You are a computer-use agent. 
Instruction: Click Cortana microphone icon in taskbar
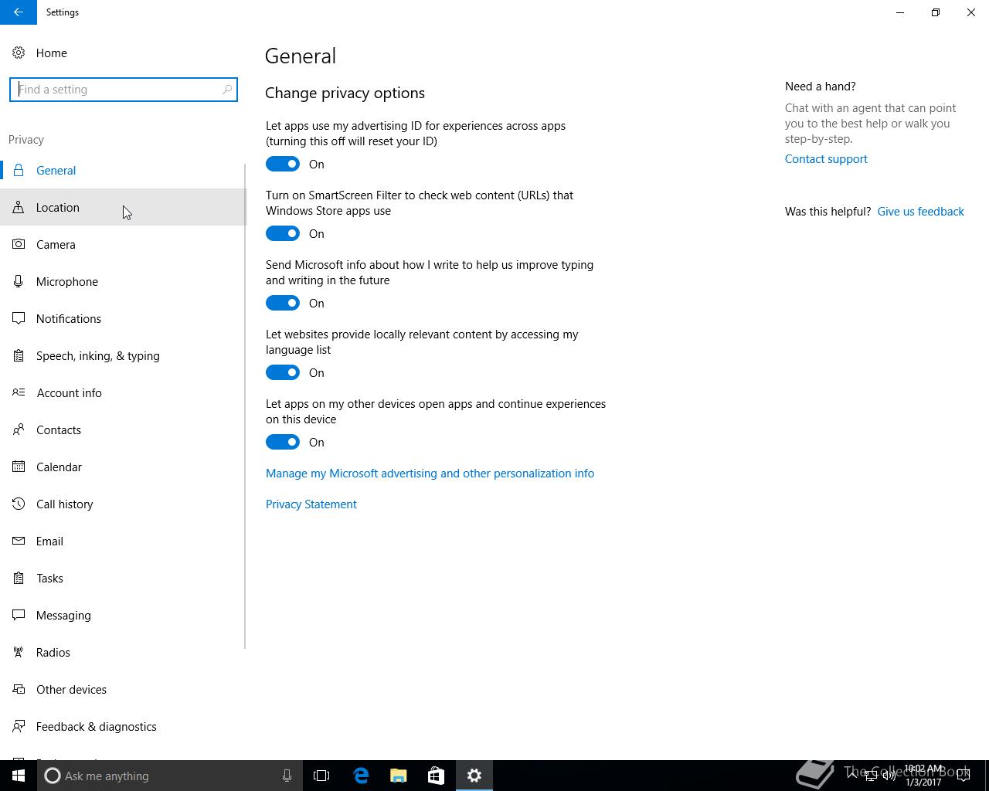(287, 776)
